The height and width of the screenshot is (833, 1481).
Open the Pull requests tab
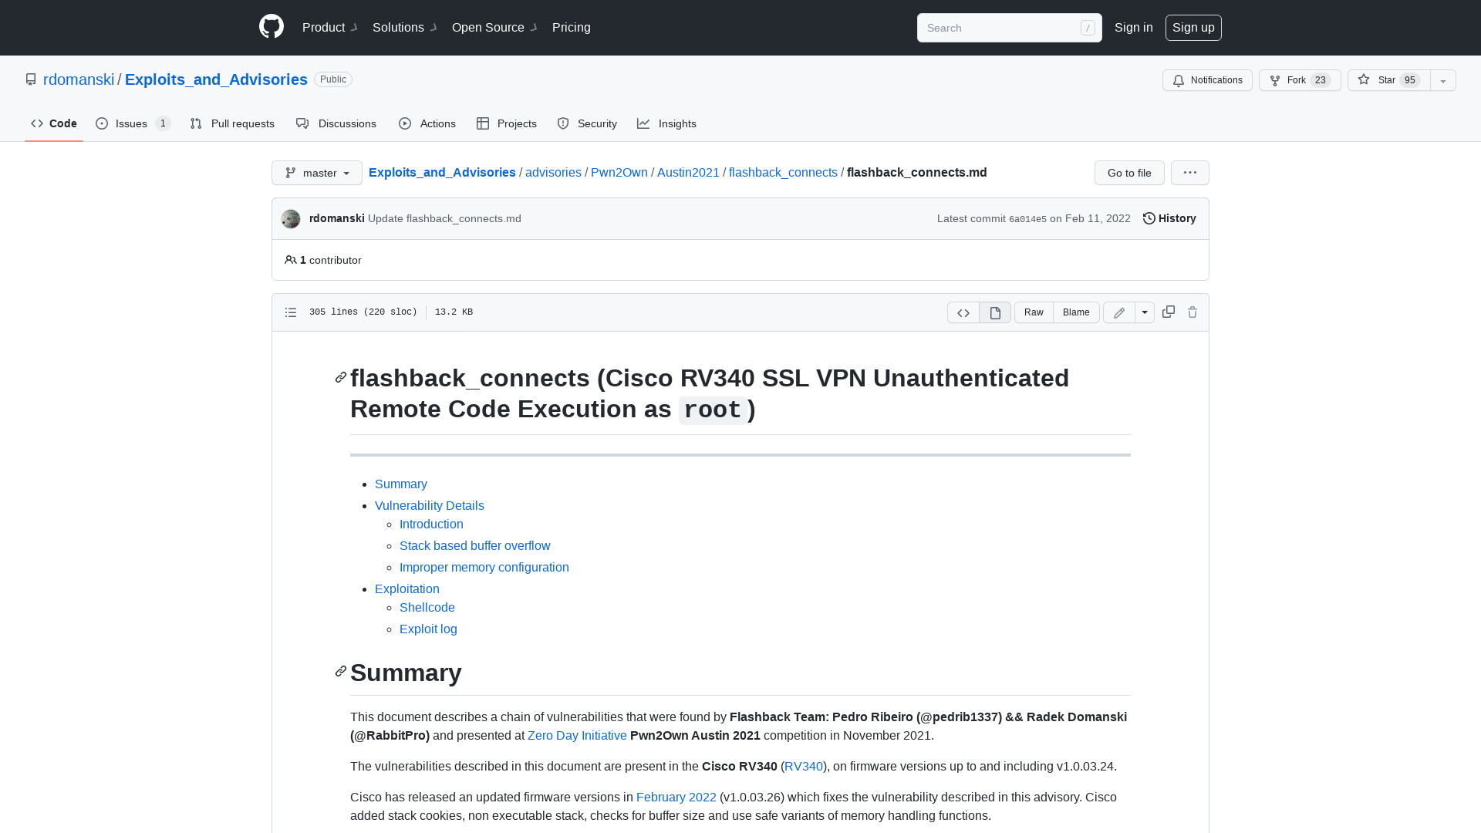click(x=232, y=123)
